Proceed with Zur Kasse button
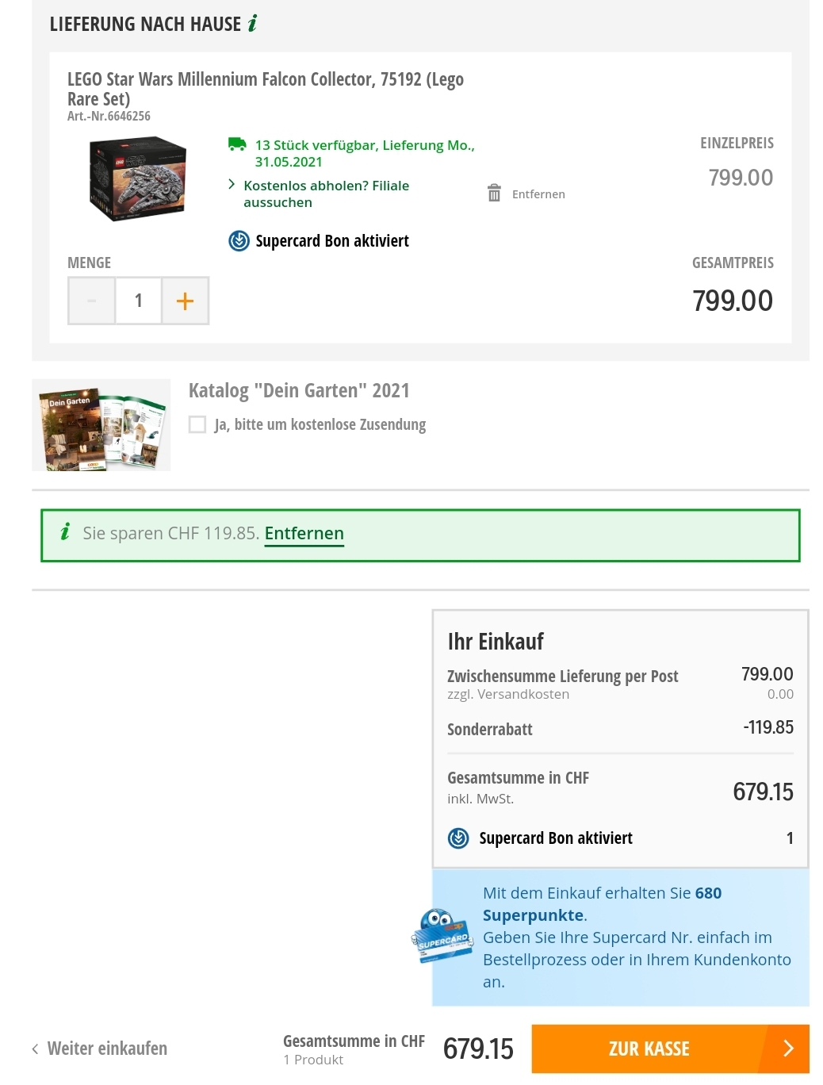Viewport: 823px width, 1085px height. [x=649, y=1049]
